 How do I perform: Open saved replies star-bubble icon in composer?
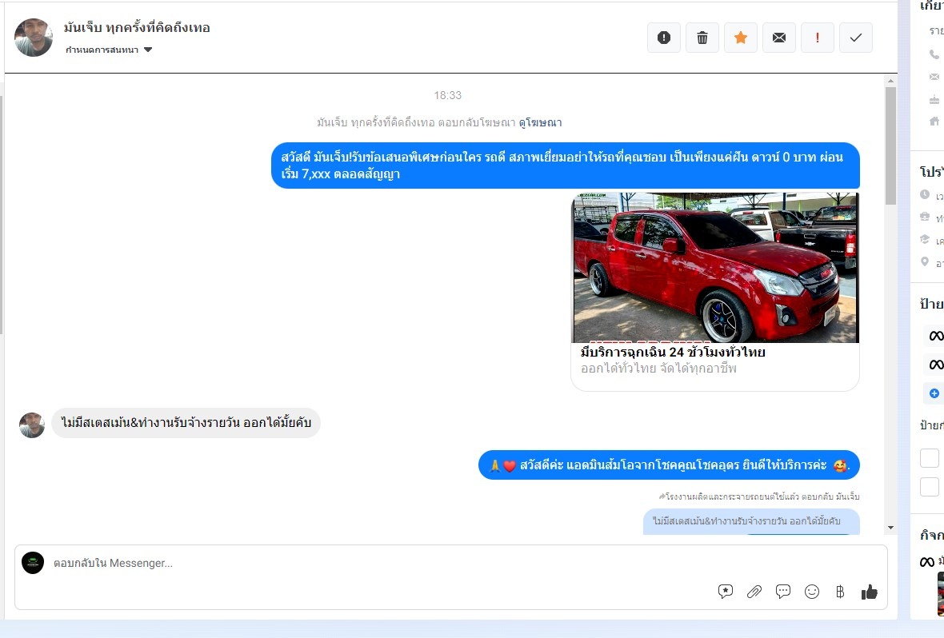coord(726,592)
